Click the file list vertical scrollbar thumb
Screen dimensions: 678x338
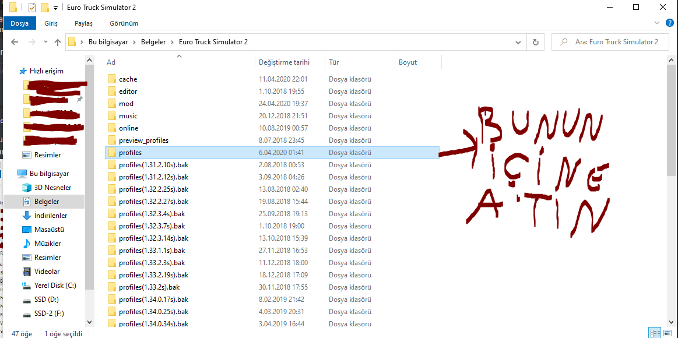[670, 120]
